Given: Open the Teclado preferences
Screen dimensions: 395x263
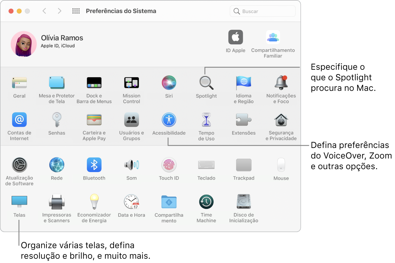Looking at the screenshot, I should (x=206, y=165).
